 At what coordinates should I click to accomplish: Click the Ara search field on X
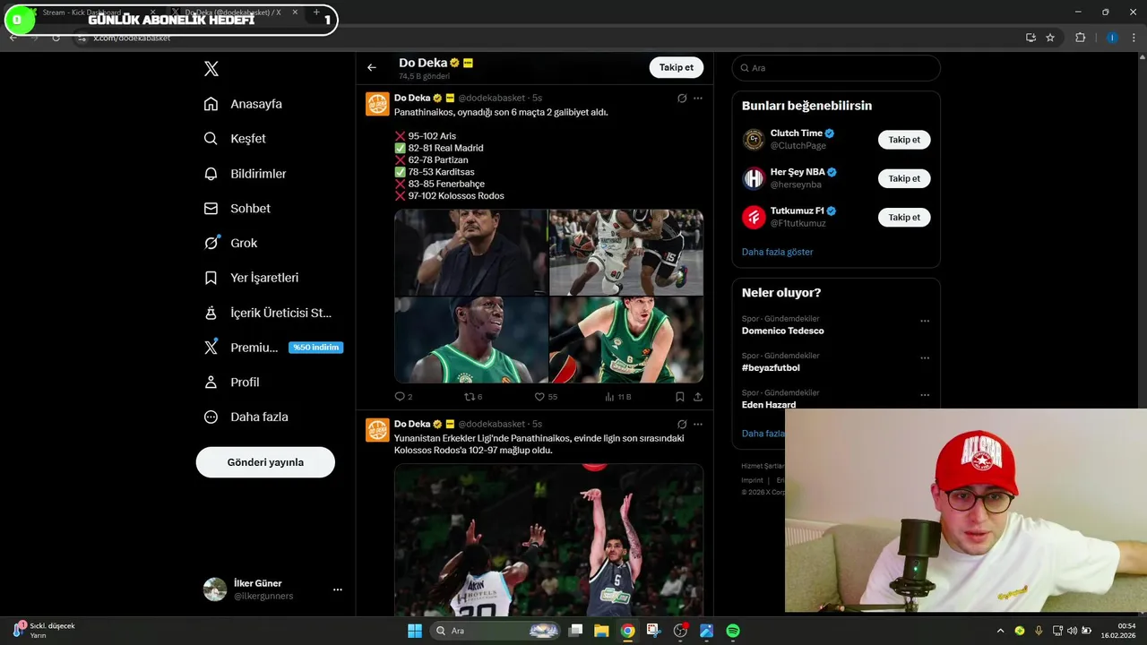point(836,68)
